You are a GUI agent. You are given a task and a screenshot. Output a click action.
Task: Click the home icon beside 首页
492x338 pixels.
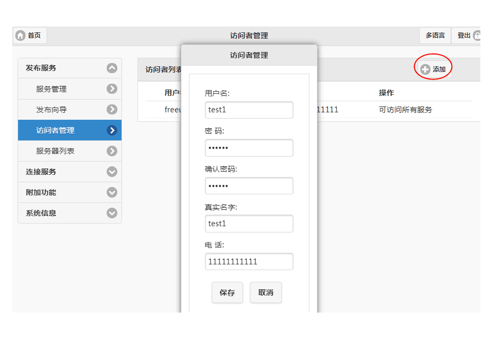tap(20, 35)
